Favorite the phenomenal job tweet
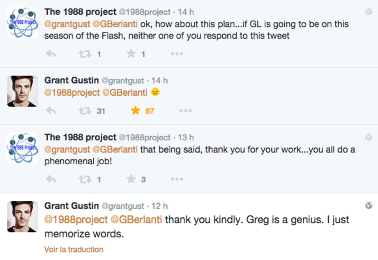Image resolution: width=378 pixels, height=260 pixels. click(131, 179)
